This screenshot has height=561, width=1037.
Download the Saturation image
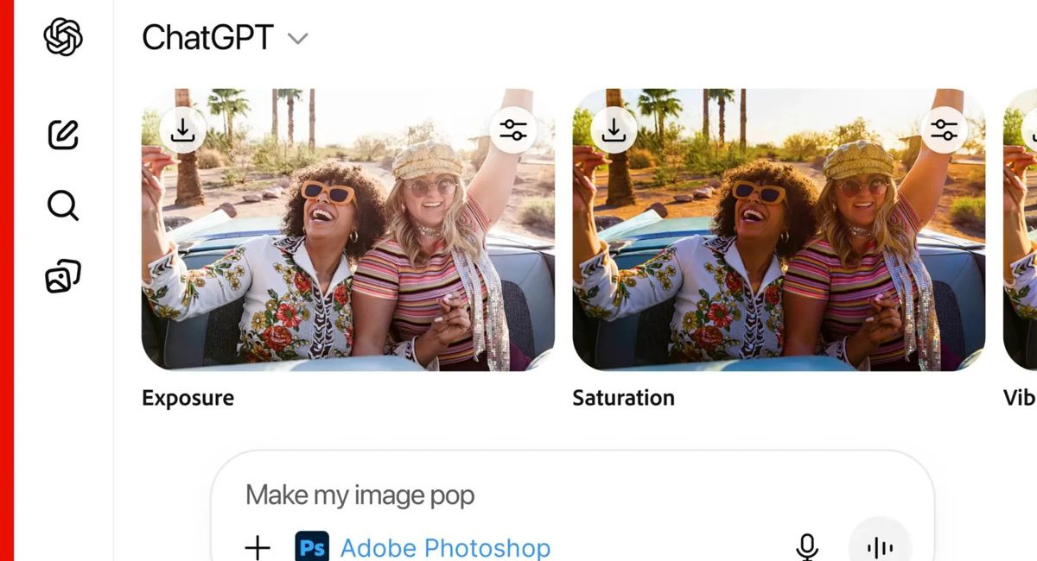[614, 129]
